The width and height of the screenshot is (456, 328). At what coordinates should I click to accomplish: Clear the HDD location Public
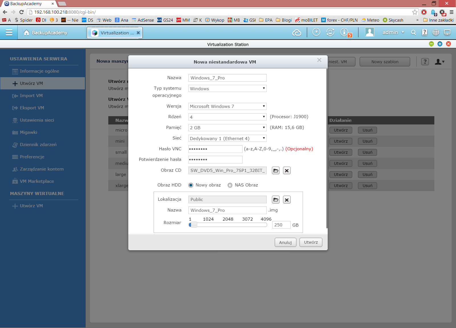[x=287, y=200]
